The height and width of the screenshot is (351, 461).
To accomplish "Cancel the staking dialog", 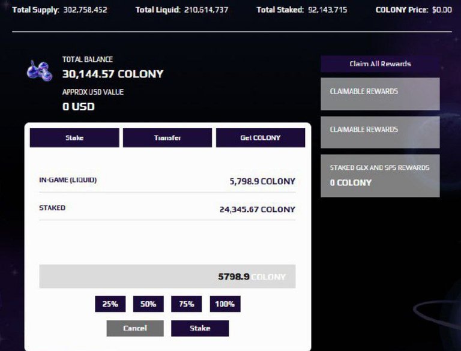I will [135, 328].
